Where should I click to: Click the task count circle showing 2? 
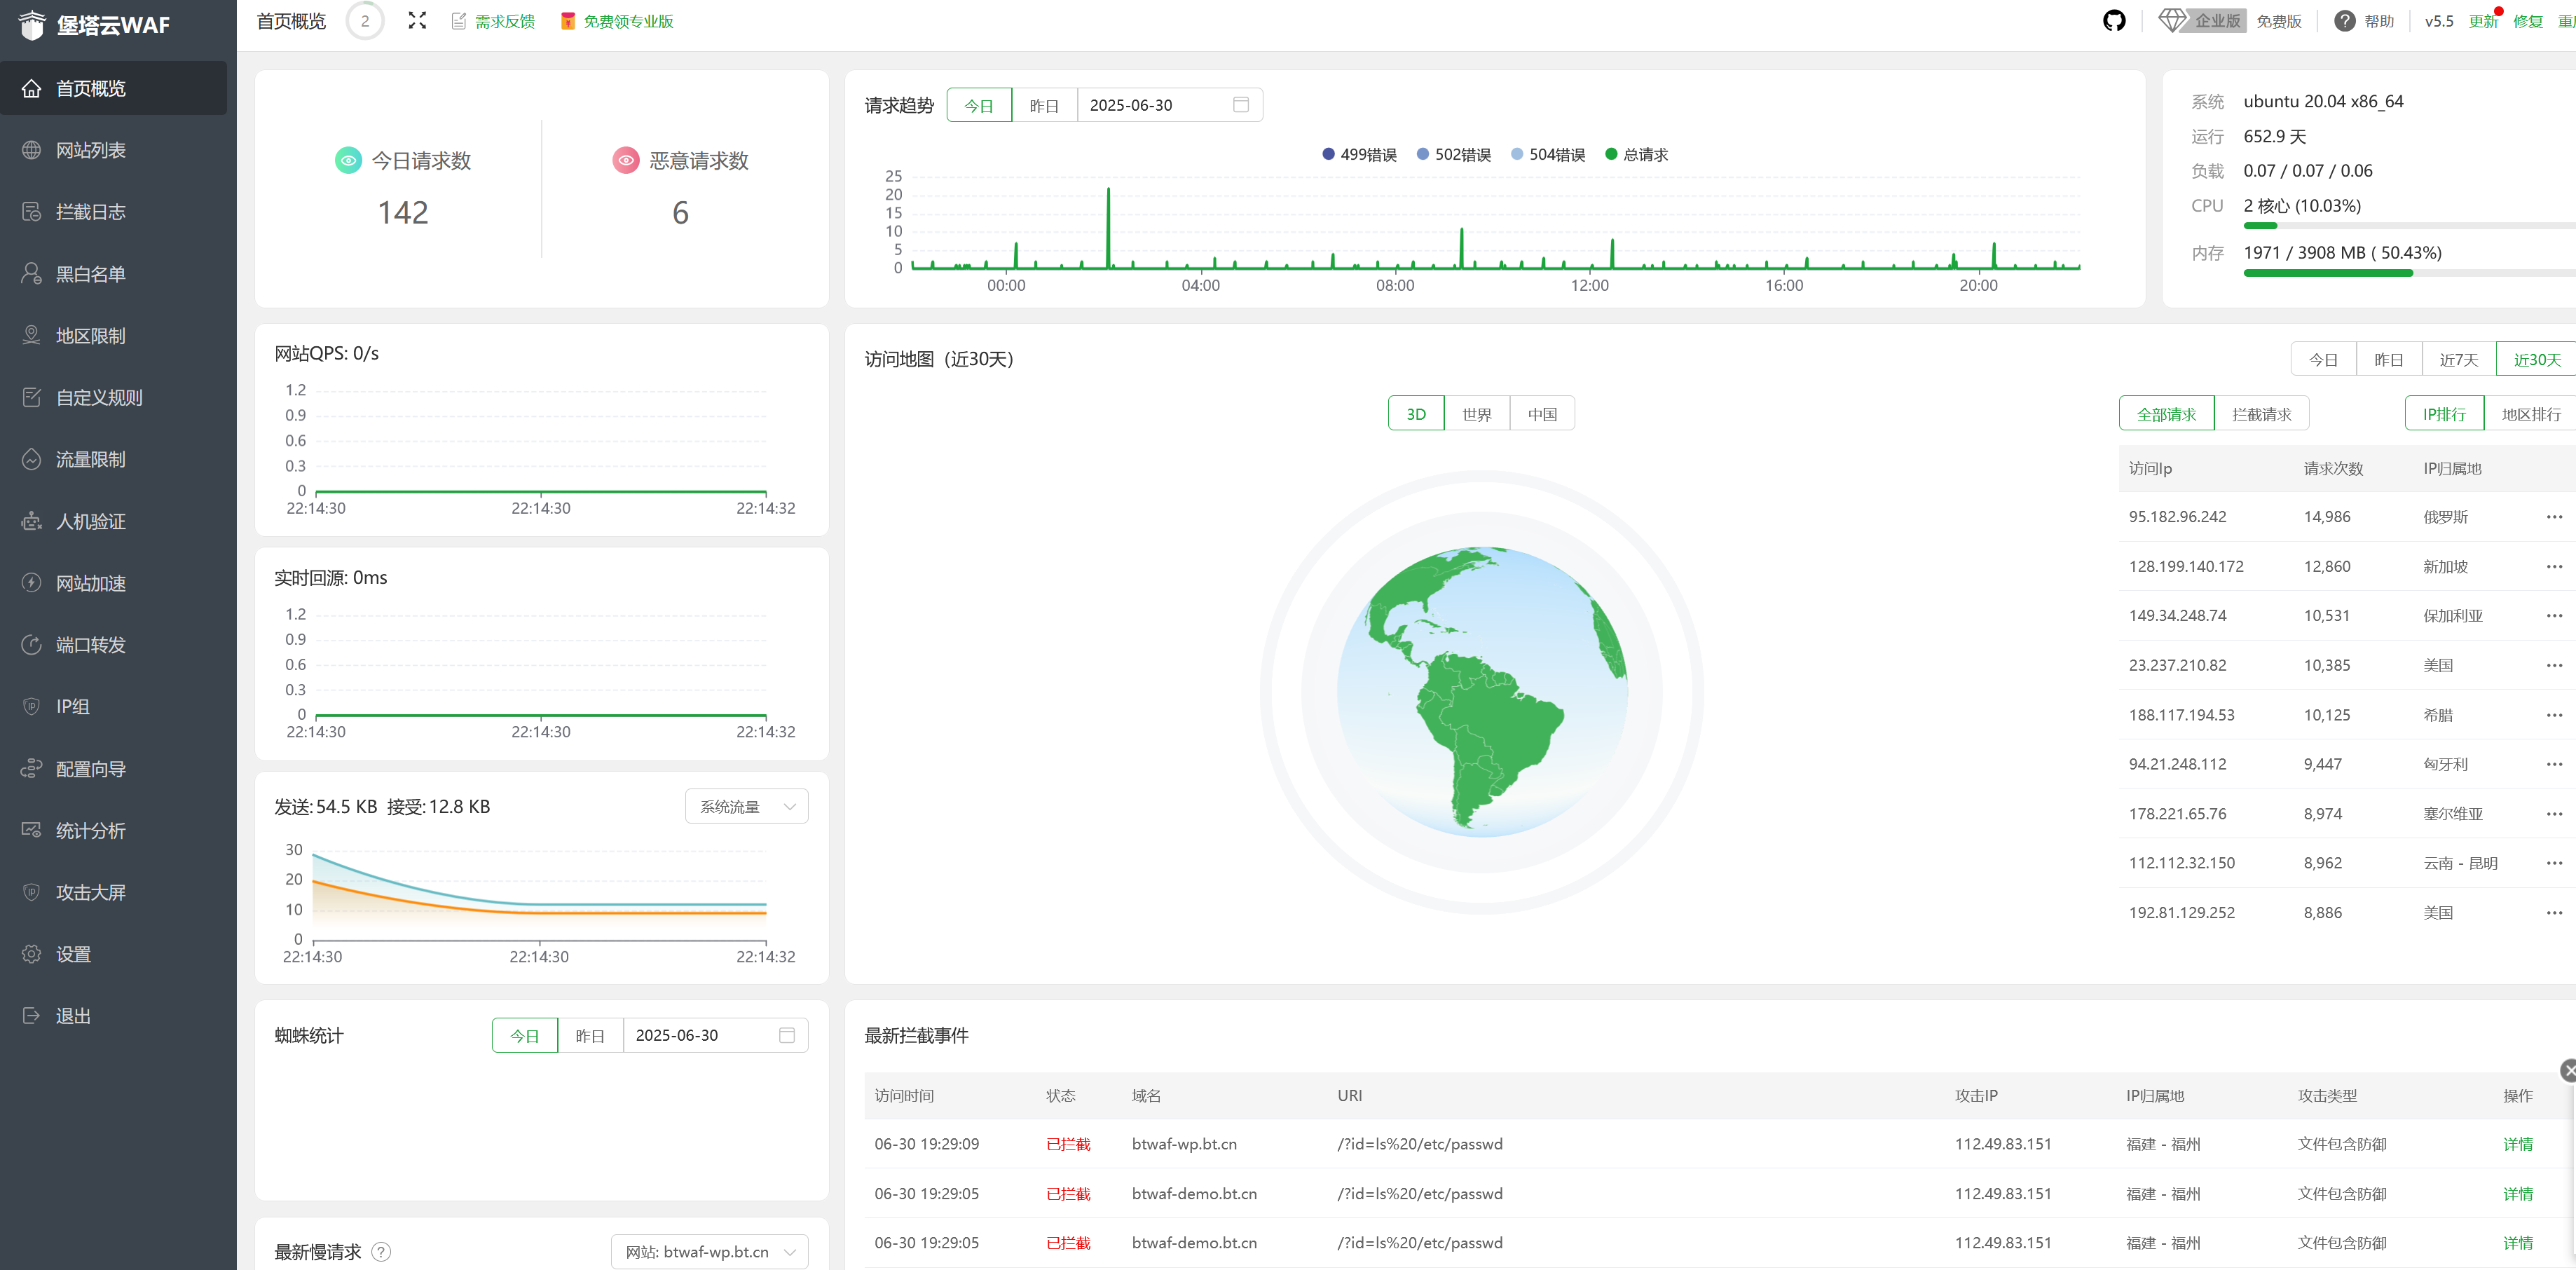pos(365,21)
